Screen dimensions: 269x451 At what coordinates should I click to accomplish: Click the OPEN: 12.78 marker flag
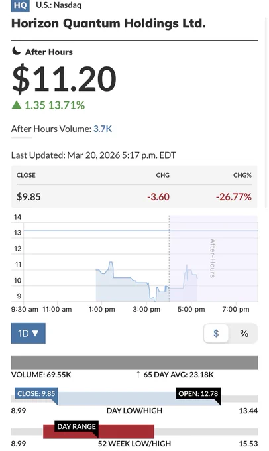(198, 394)
